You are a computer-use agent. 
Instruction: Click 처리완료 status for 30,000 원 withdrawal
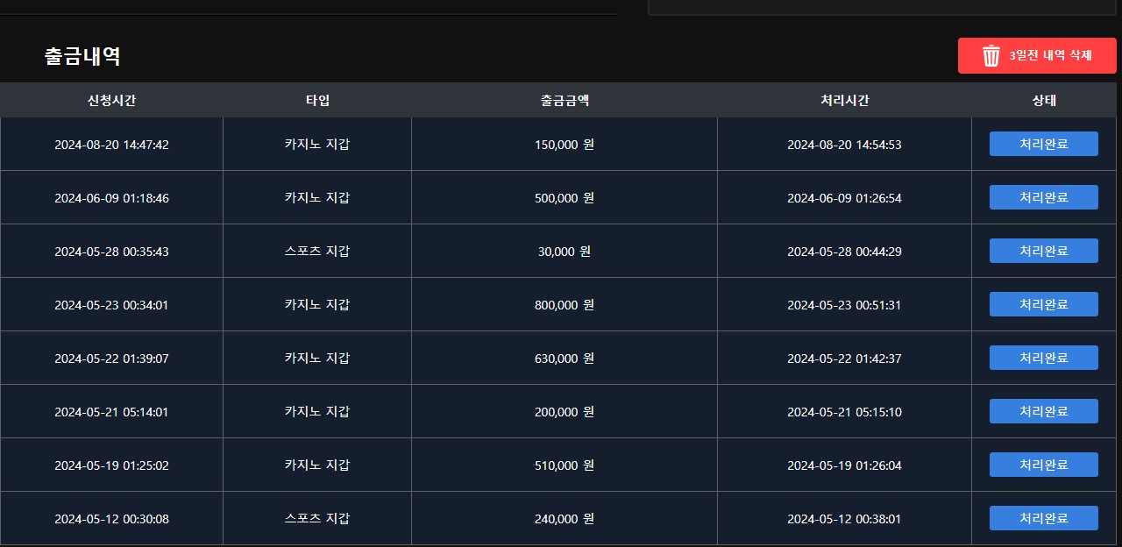[1043, 251]
